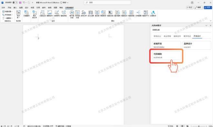The image size is (213, 127).
Task: Click the Redo icon in title bar
Action: point(29,3)
